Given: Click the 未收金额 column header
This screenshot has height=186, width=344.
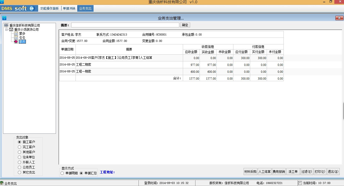Looking at the screenshot, I should (x=225, y=52).
